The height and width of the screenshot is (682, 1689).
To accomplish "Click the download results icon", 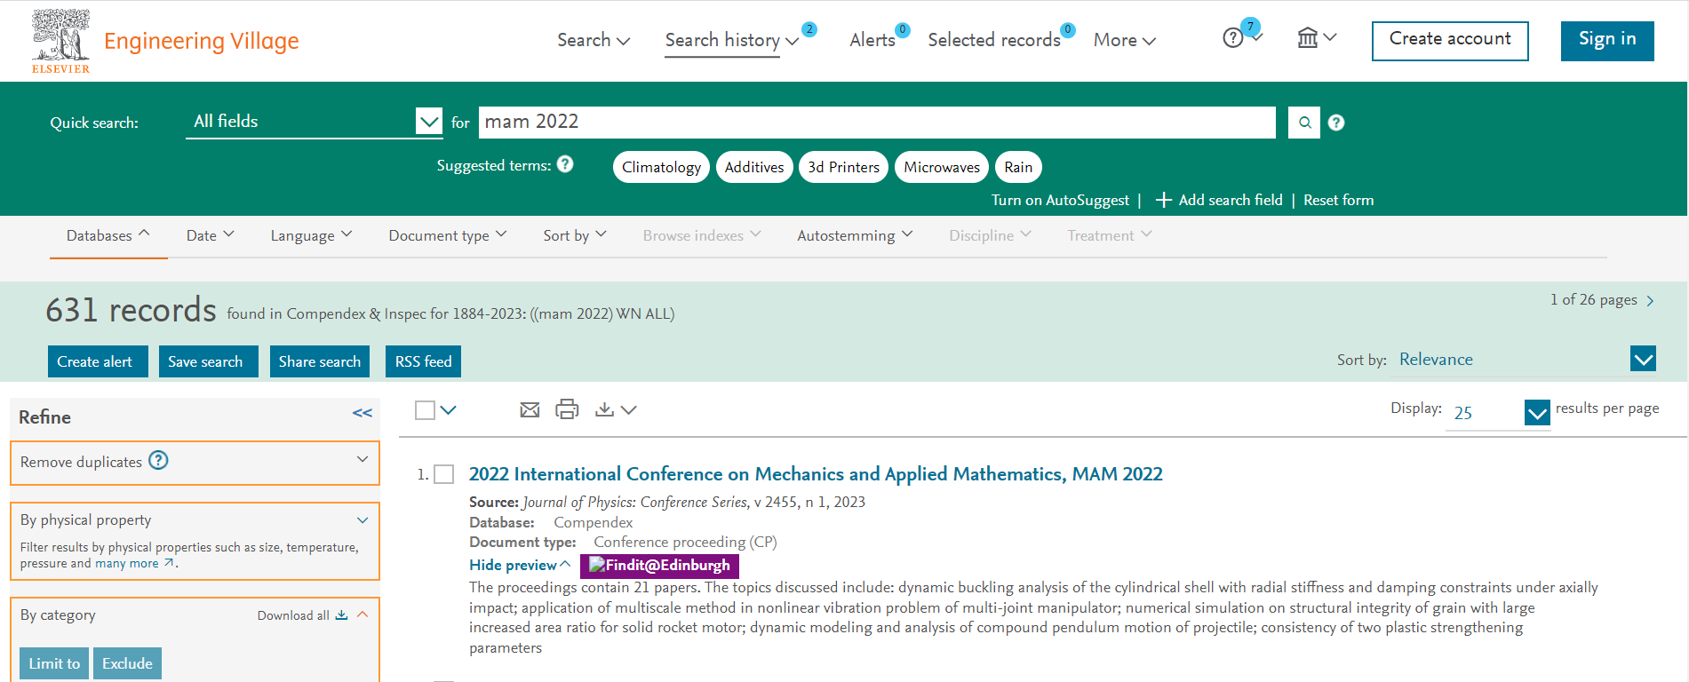I will tap(605, 409).
